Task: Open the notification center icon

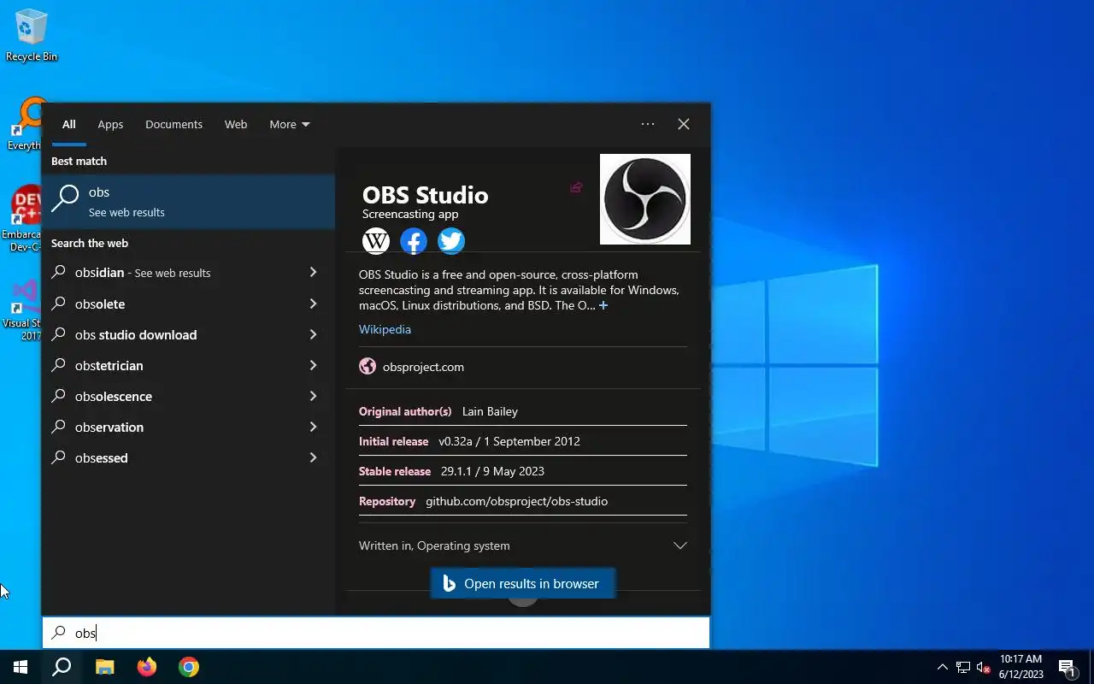Action: tap(1067, 667)
